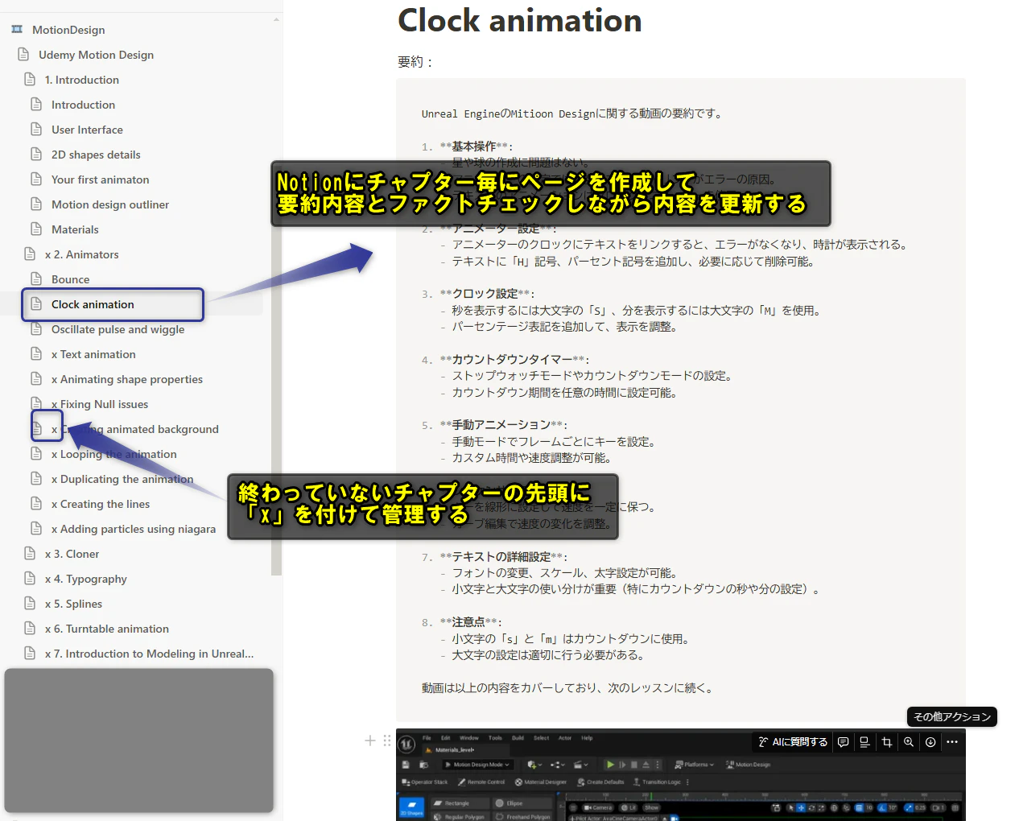This screenshot has height=821, width=1019.
Task: Click page icon beside 2D shapes details
Action: tap(36, 155)
